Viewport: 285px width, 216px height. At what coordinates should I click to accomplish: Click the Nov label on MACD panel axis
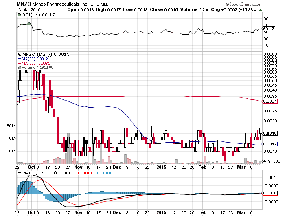(78, 212)
